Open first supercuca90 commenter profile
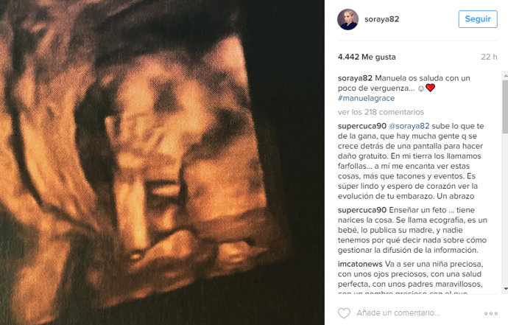Image resolution: width=508 pixels, height=325 pixels. click(x=362, y=126)
